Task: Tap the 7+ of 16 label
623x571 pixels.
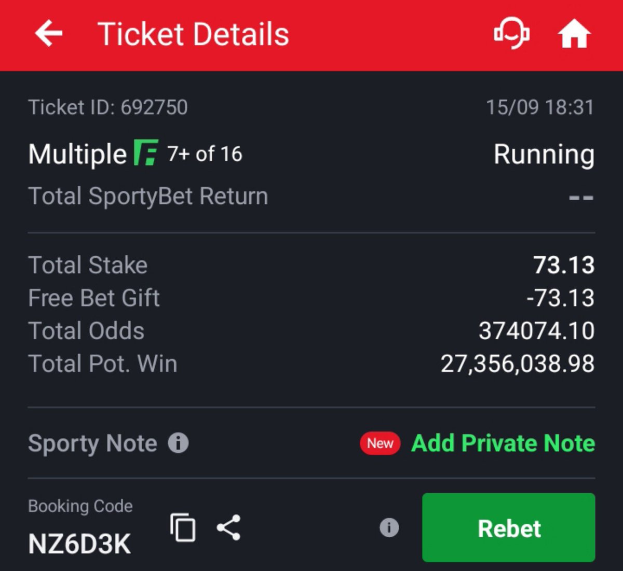Action: pyautogui.click(x=205, y=154)
